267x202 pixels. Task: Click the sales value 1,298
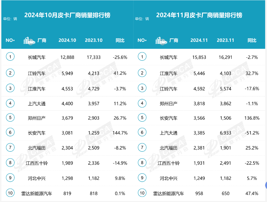pyautogui.click(x=67, y=178)
